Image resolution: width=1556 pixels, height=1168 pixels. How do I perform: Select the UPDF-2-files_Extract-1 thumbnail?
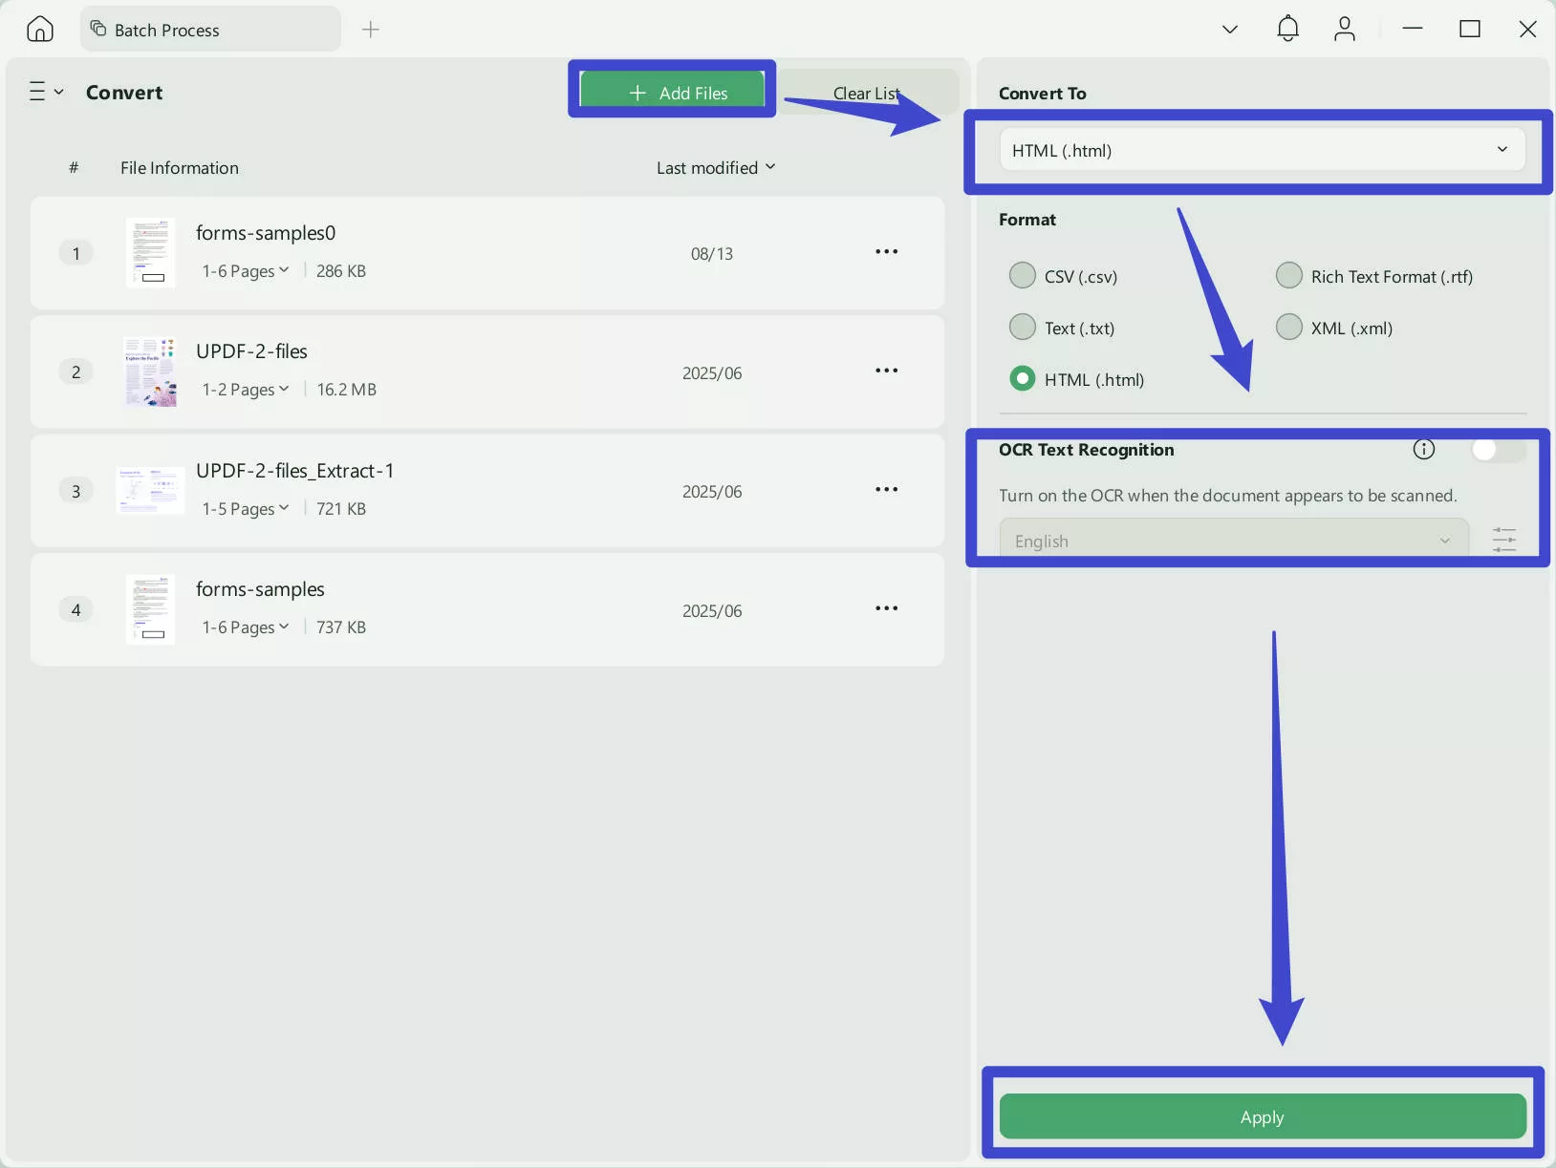click(150, 491)
